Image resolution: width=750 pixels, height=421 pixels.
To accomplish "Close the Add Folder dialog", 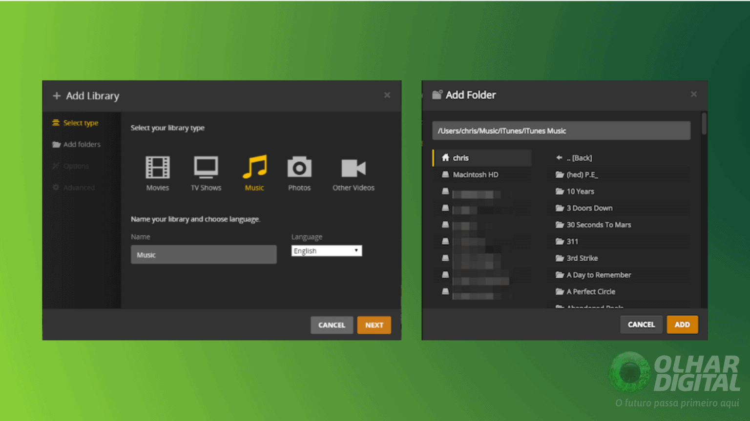I will [x=694, y=94].
